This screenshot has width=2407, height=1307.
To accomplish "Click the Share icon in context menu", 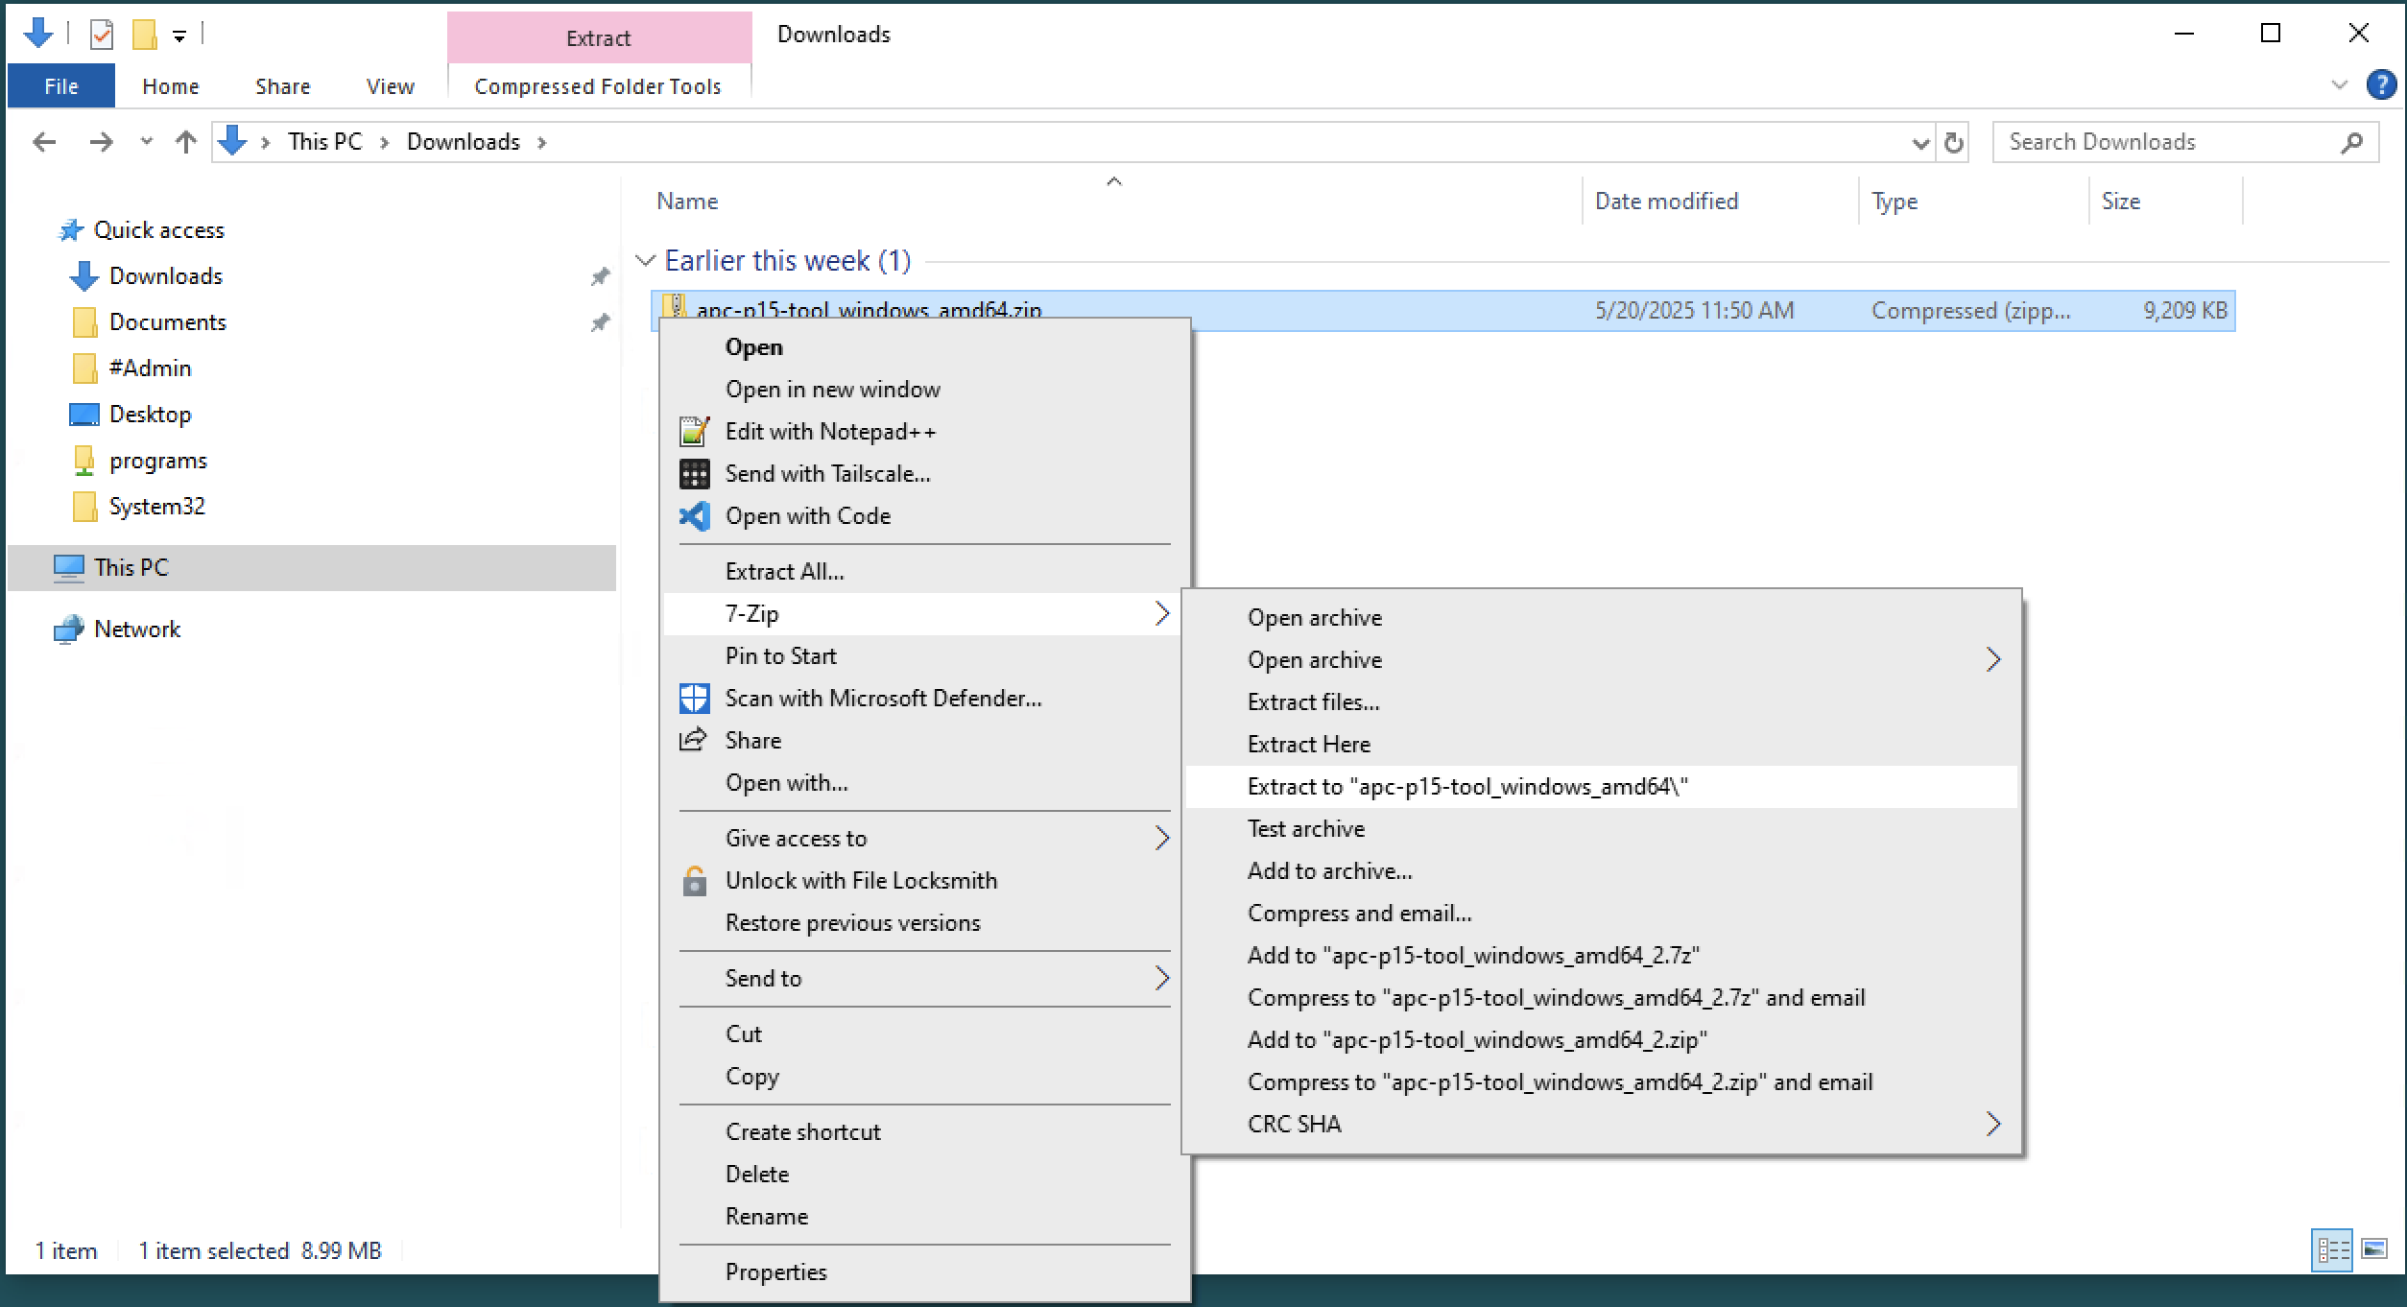I will pos(693,740).
